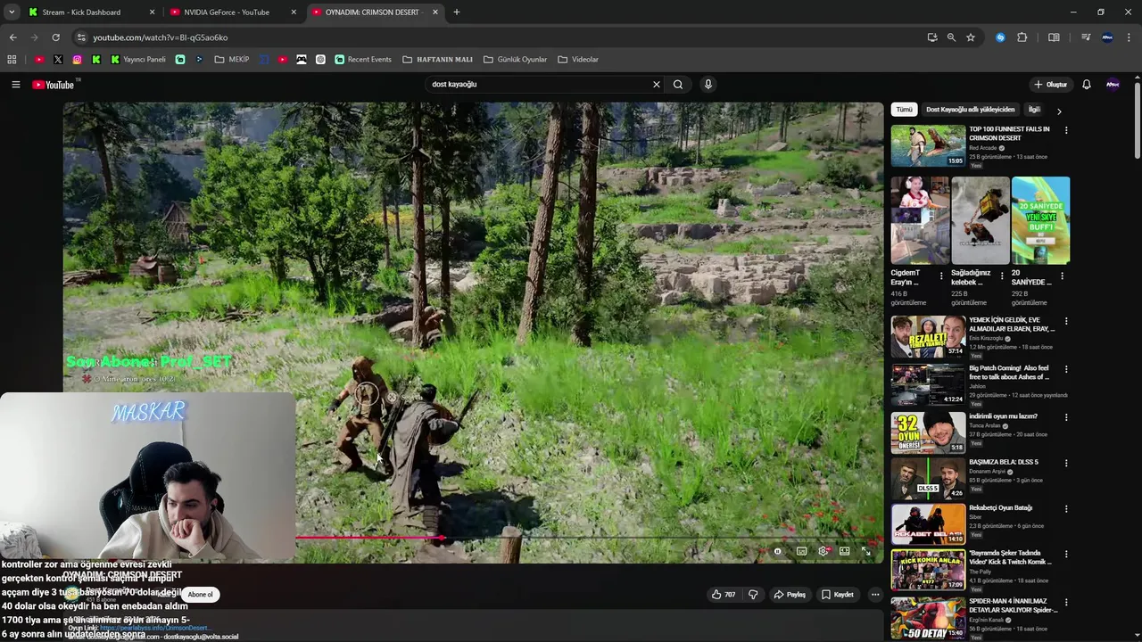Viewport: 1142px width, 642px height.
Task: Install app icon in address bar
Action: tap(932, 37)
